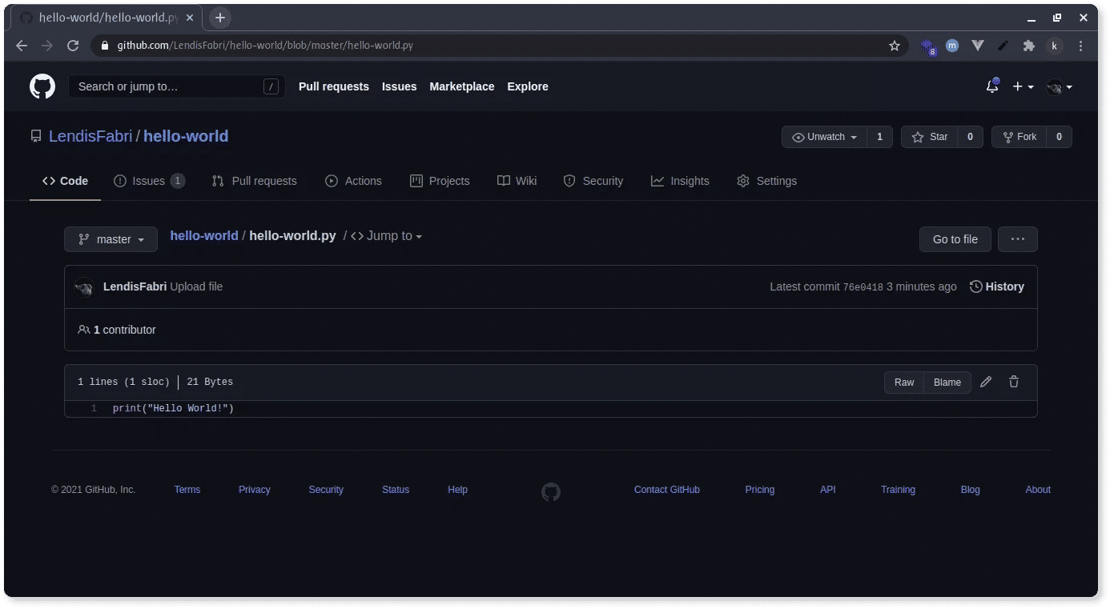The height and width of the screenshot is (609, 1110).
Task: Click the browser address bar URL
Action: [265, 46]
